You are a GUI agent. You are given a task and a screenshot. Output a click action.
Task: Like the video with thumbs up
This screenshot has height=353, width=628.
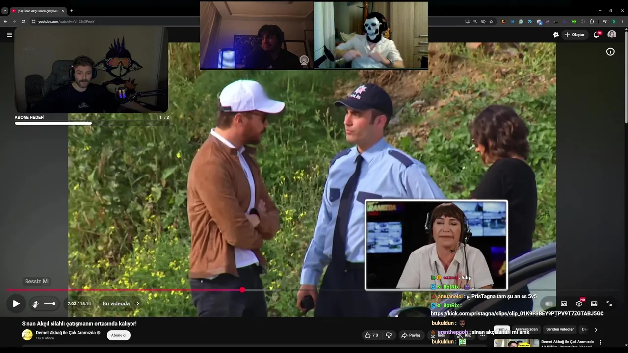371,335
